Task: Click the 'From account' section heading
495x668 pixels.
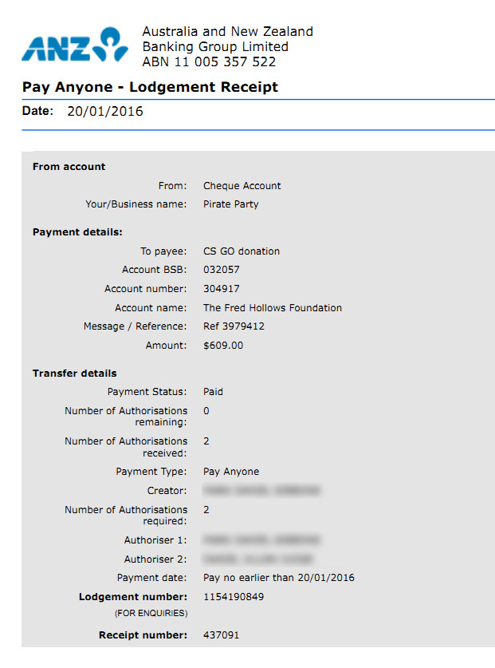Action: click(x=69, y=167)
